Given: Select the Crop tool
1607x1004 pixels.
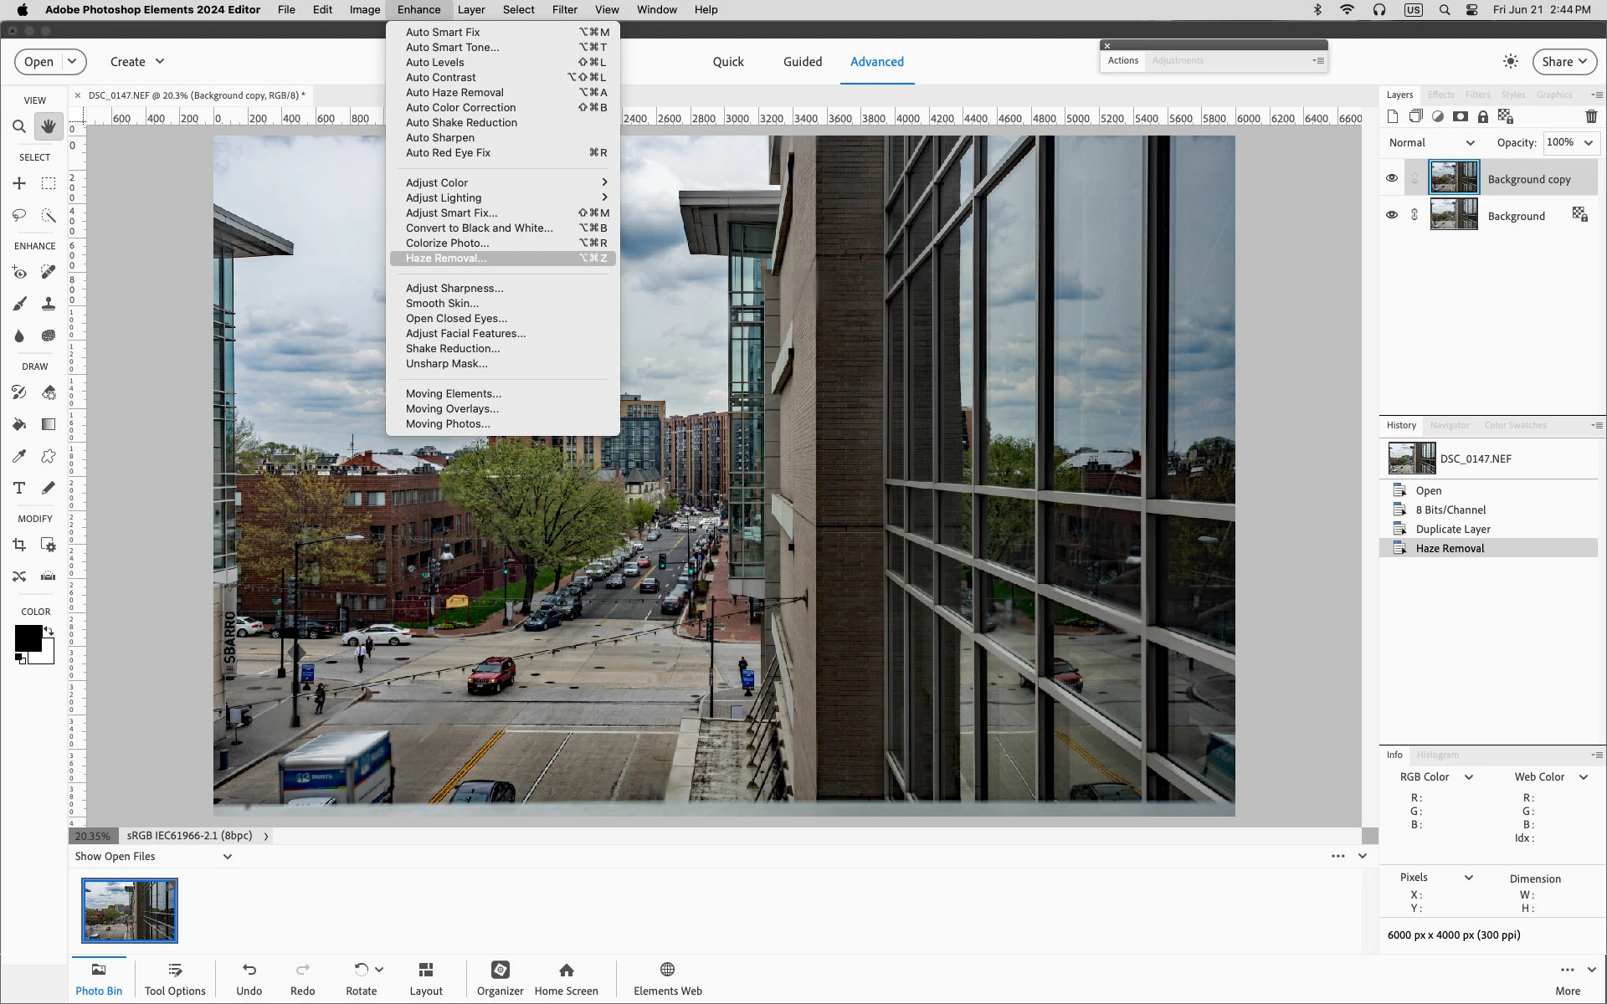Looking at the screenshot, I should click(18, 545).
